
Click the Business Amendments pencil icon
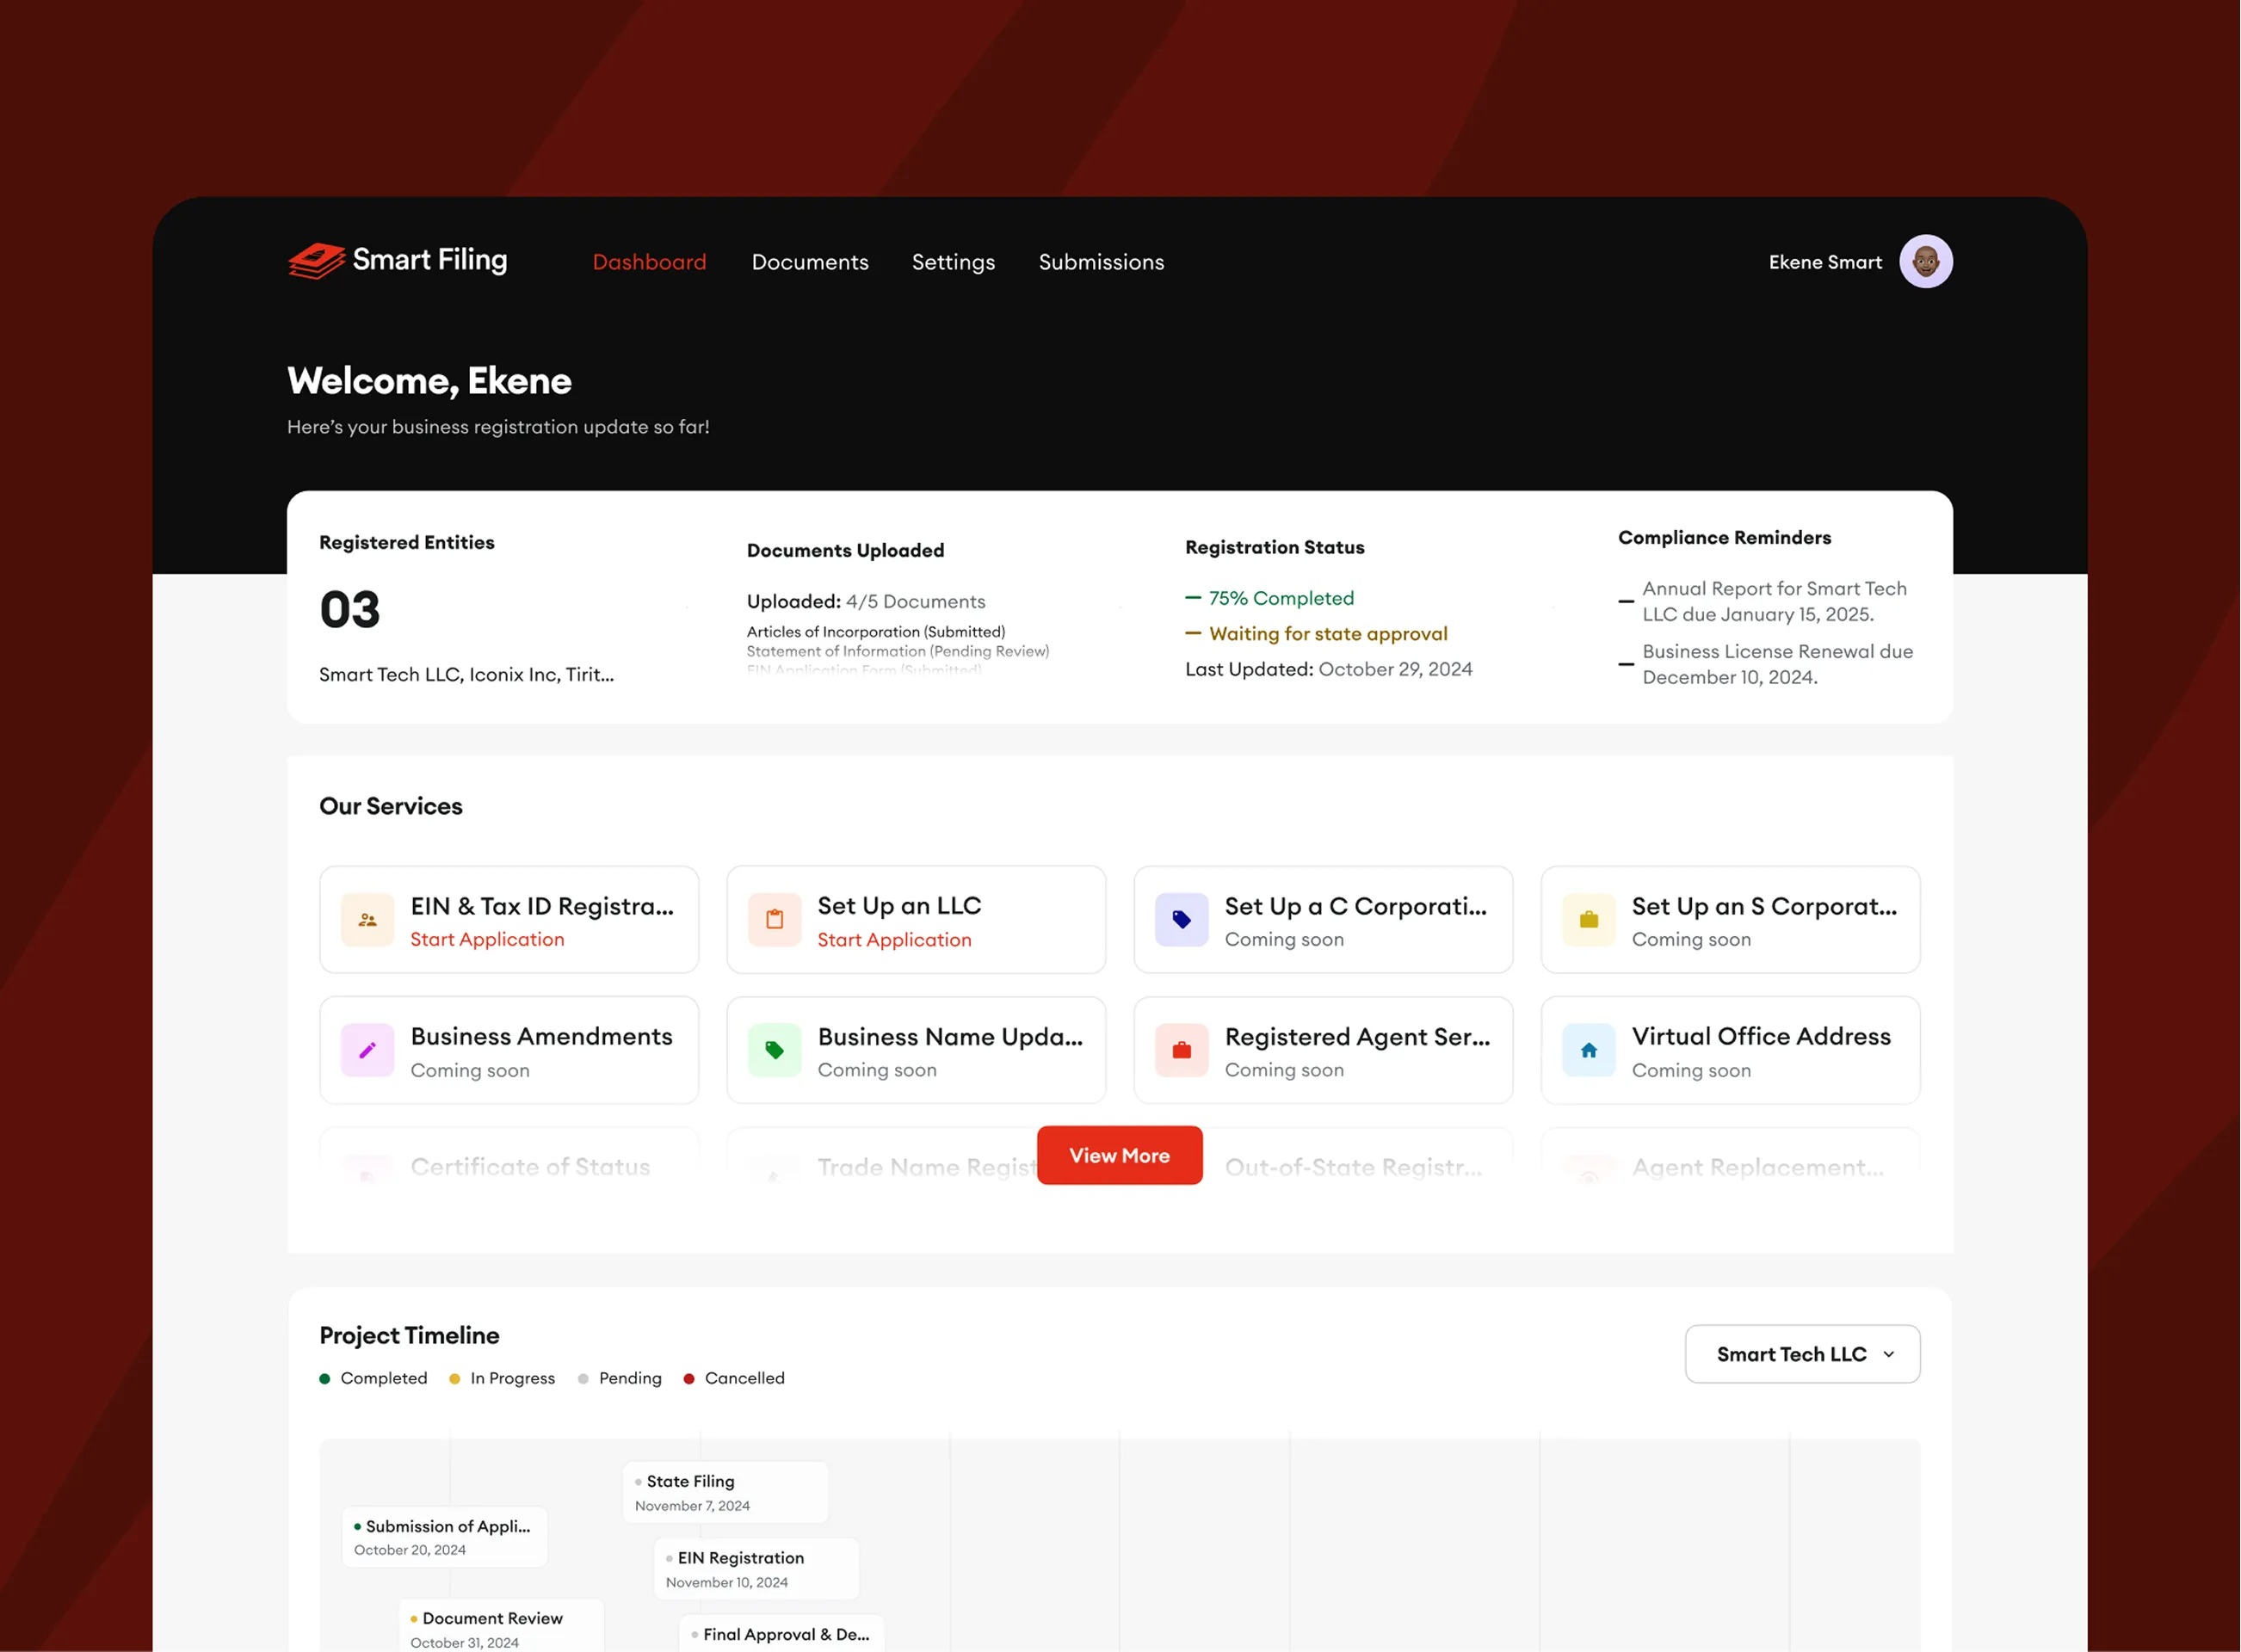(x=367, y=1050)
